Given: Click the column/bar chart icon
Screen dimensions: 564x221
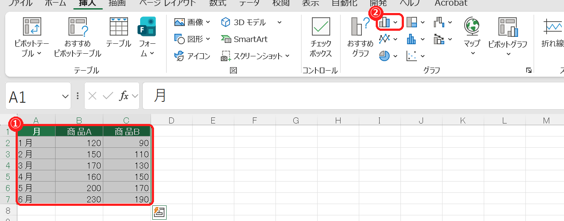Looking at the screenshot, I should (x=384, y=22).
